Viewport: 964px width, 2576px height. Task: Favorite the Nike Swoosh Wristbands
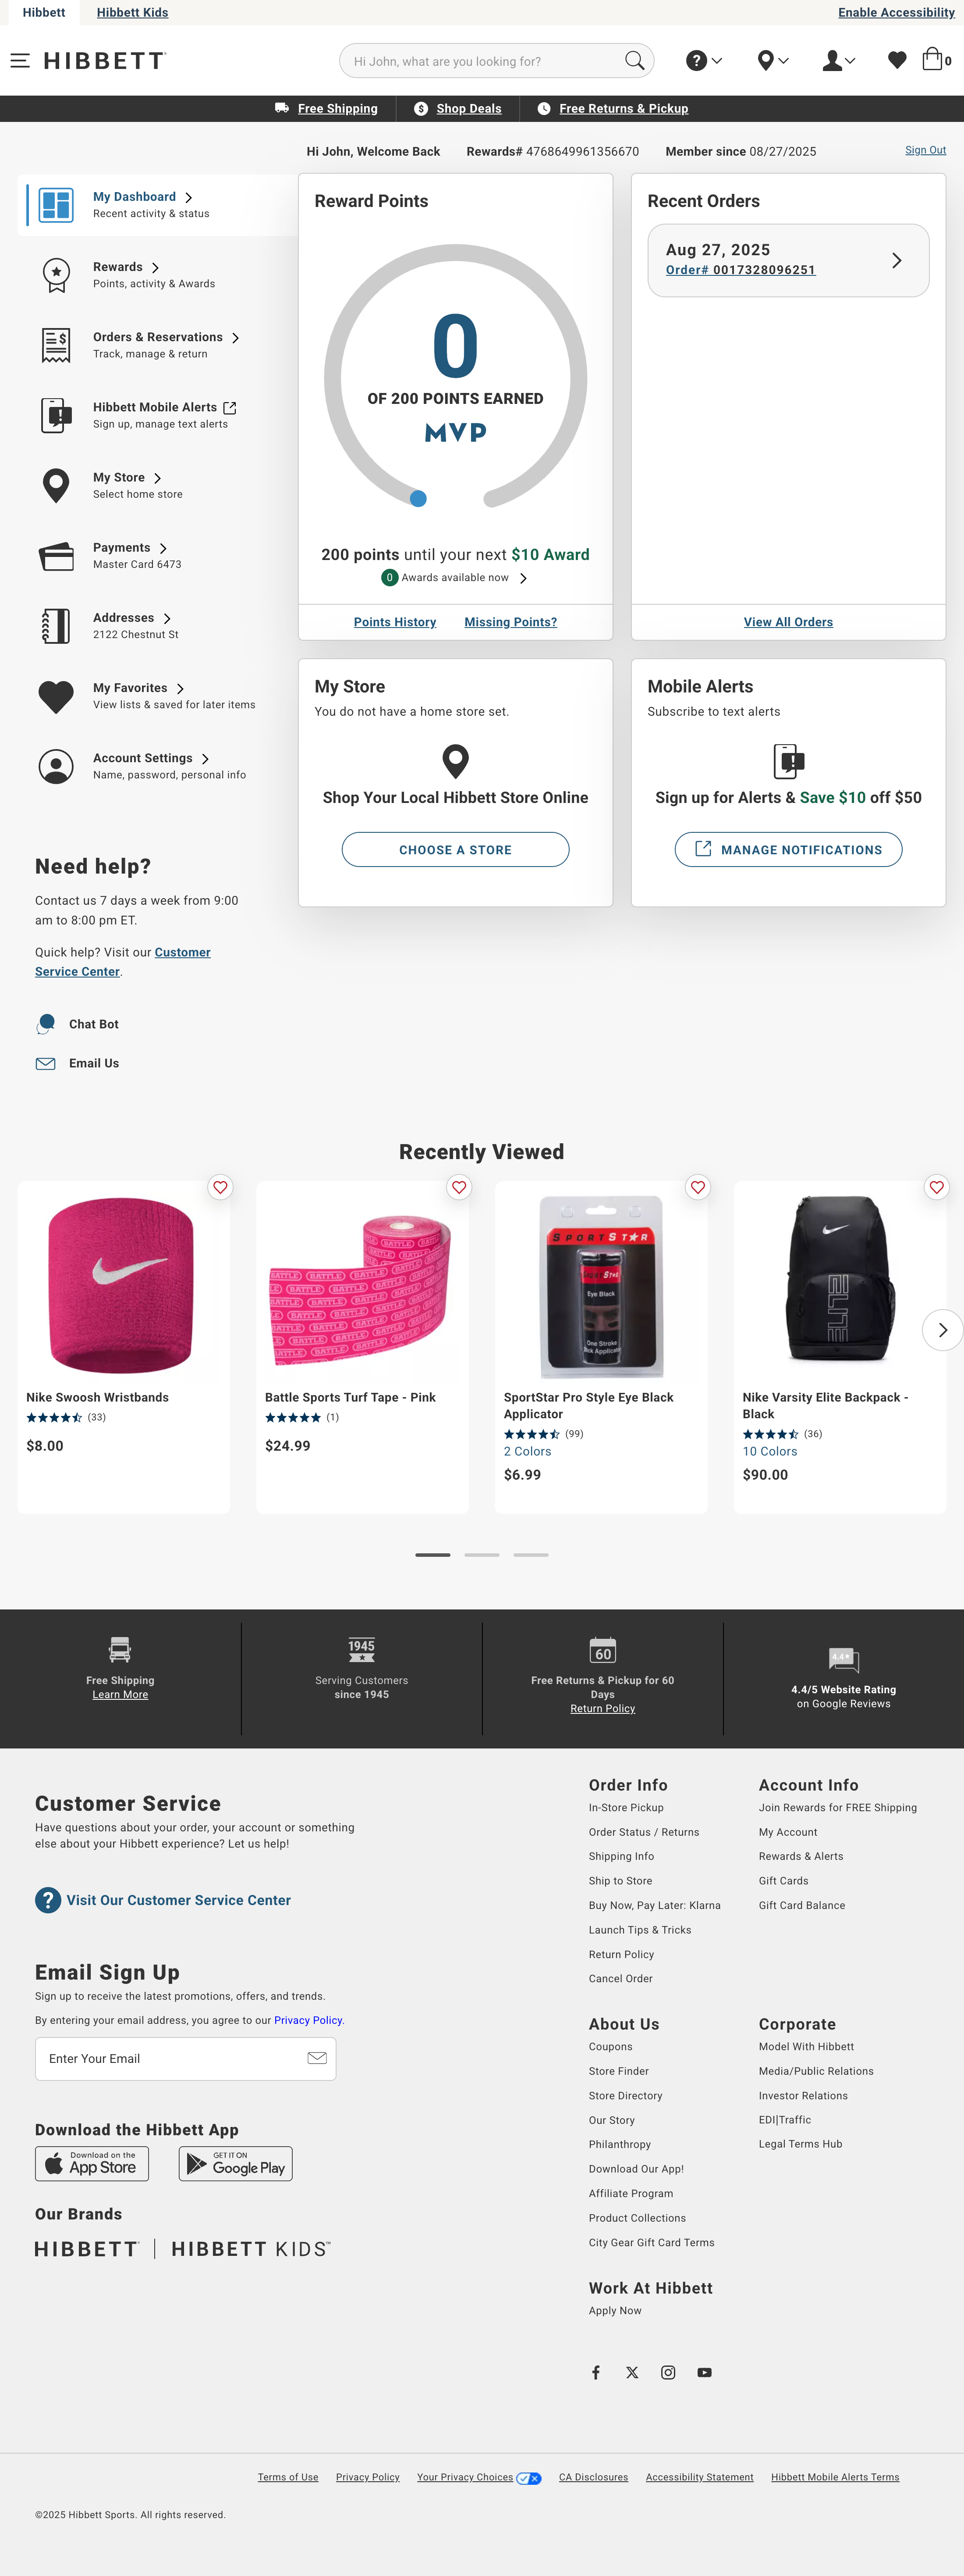point(220,1187)
